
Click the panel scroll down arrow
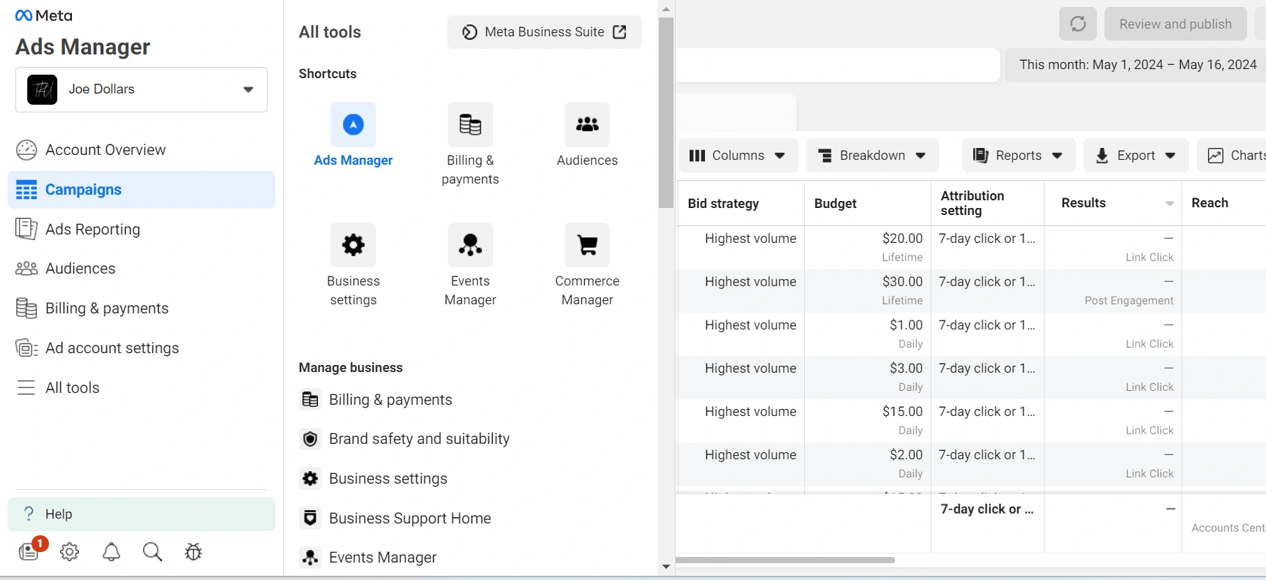point(666,567)
